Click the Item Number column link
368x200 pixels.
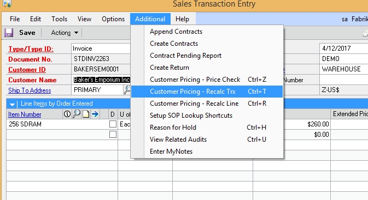pyautogui.click(x=25, y=114)
